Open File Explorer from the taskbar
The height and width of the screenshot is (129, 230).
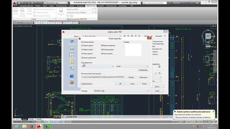click(x=24, y=126)
